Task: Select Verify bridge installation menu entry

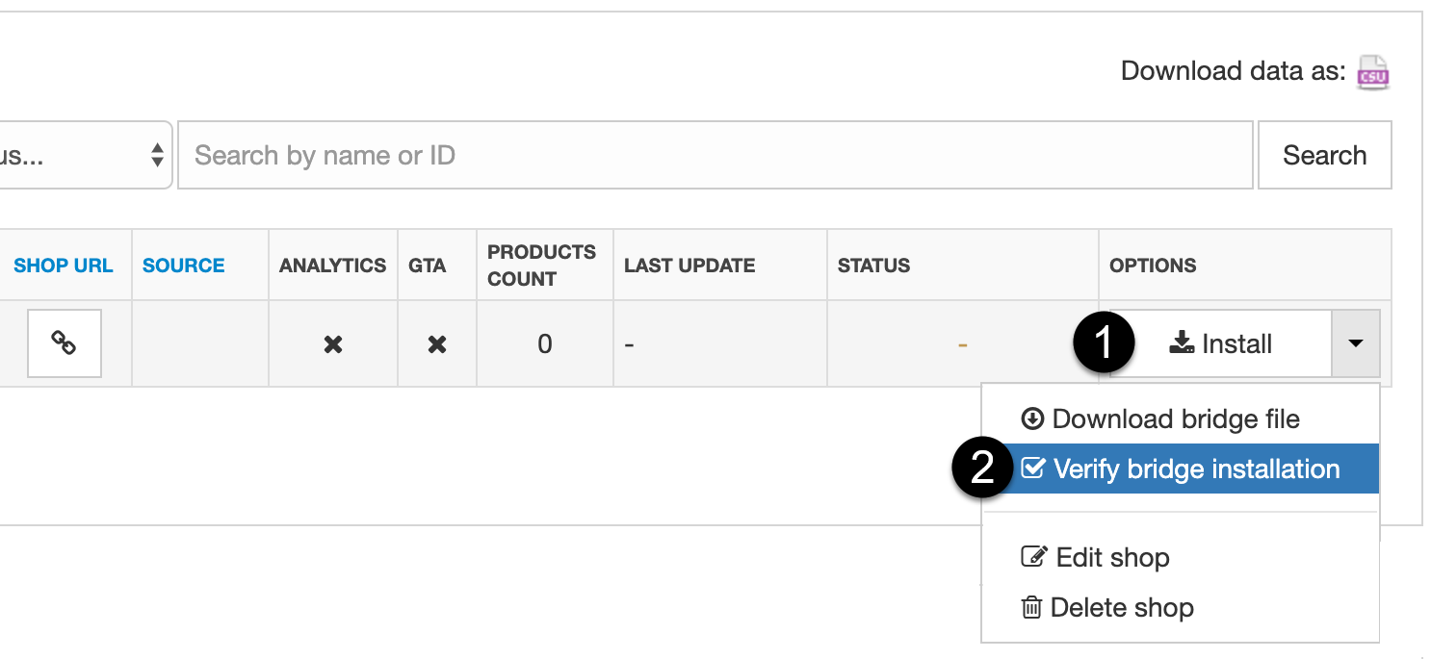Action: click(x=1181, y=469)
